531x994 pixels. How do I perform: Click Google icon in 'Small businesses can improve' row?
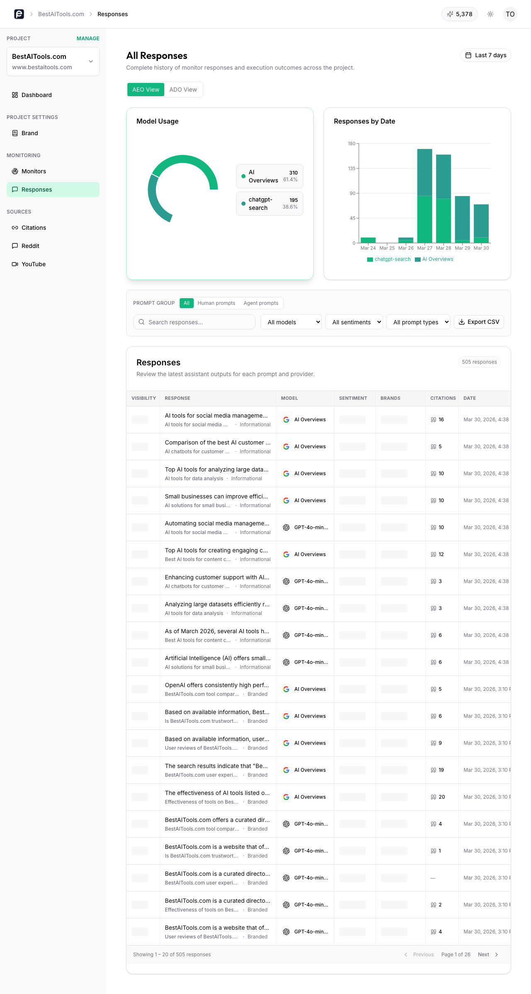coord(286,501)
